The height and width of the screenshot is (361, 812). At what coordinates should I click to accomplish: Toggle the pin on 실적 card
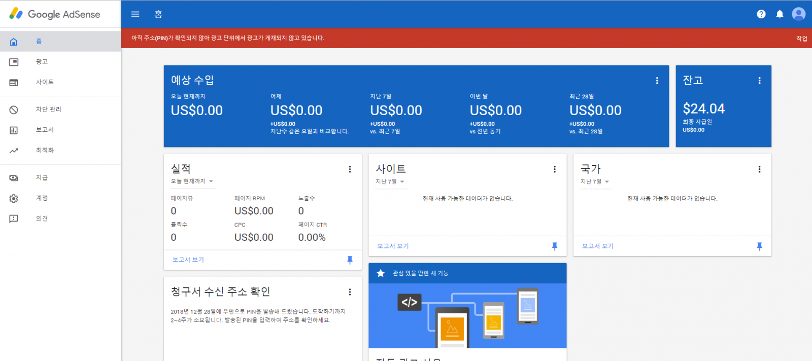click(x=350, y=260)
